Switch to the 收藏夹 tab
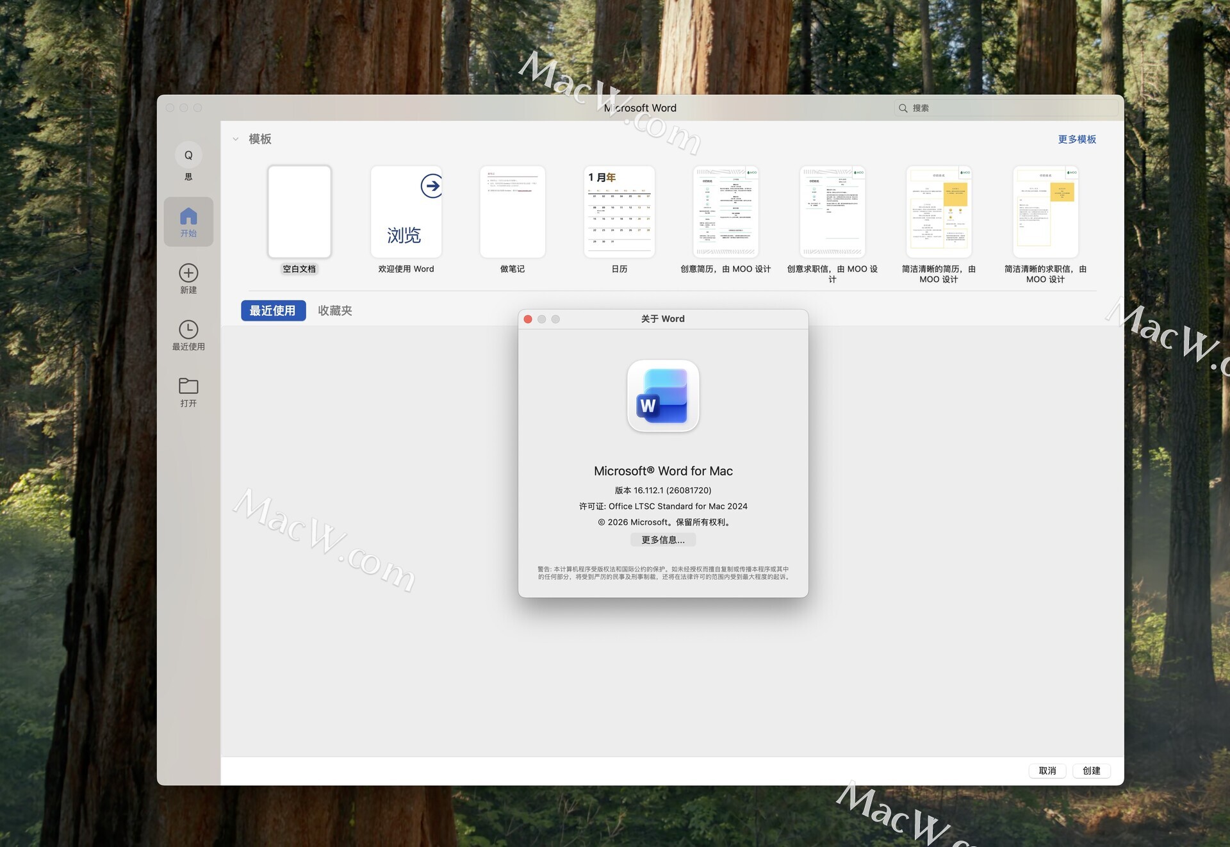This screenshot has height=847, width=1230. pos(335,311)
